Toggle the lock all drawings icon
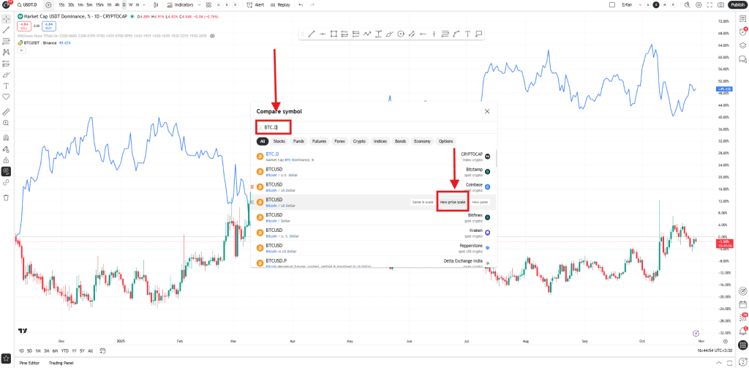The height and width of the screenshot is (368, 749). pos(6,159)
